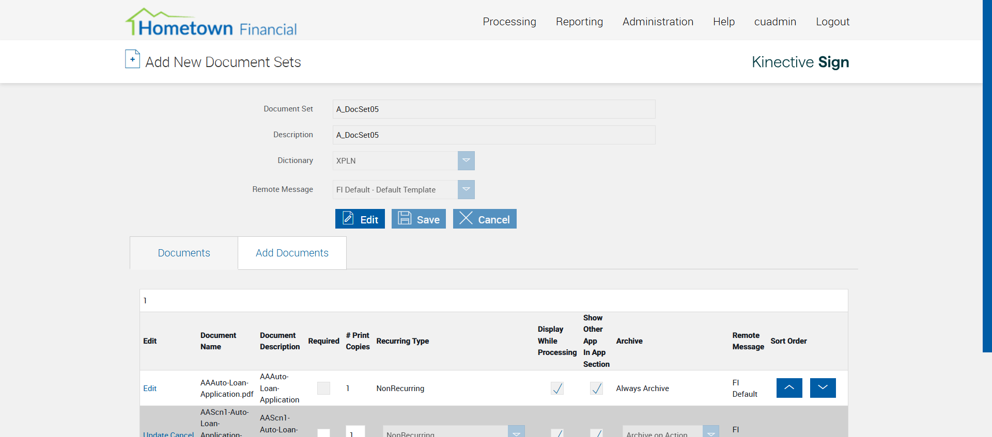Screen dimensions: 992x437
Task: Toggle Required checkbox for AAAuto-Loan-Application.pdf
Action: (323, 388)
